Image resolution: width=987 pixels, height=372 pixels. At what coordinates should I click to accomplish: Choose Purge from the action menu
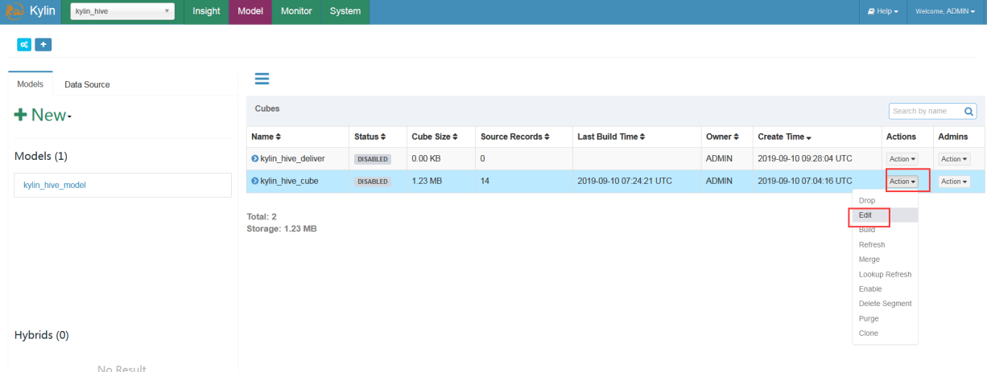[x=885, y=318]
